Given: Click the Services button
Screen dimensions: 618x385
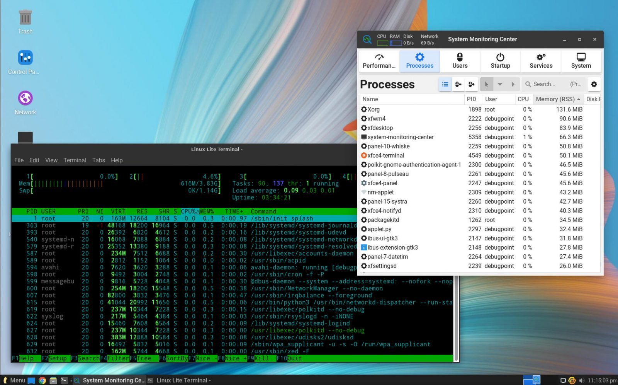Looking at the screenshot, I should click(540, 61).
